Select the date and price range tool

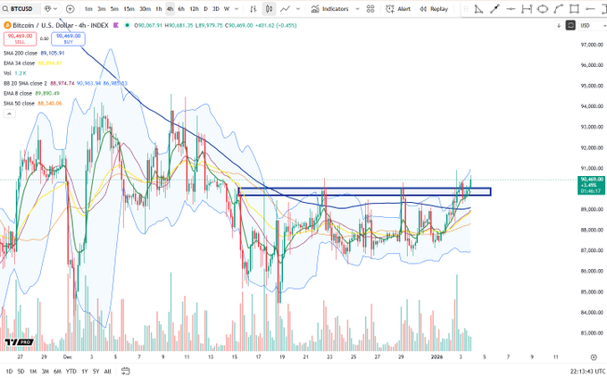click(x=527, y=9)
